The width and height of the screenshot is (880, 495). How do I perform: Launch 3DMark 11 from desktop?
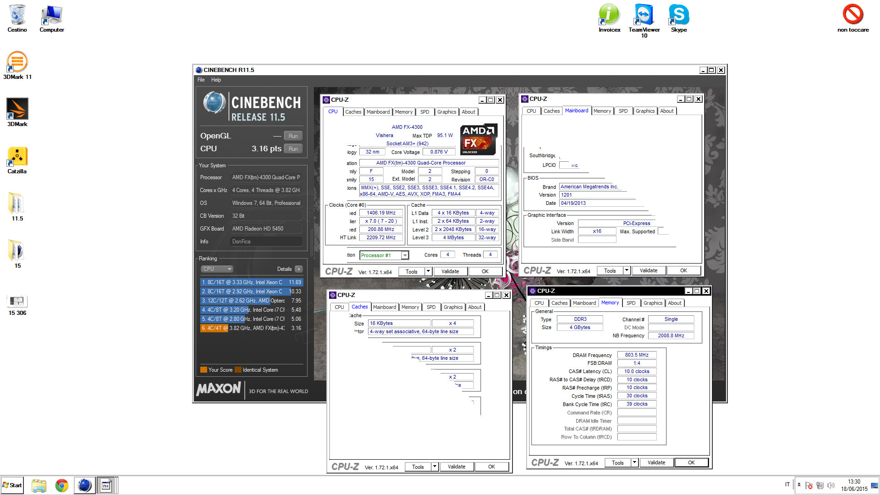(x=17, y=66)
